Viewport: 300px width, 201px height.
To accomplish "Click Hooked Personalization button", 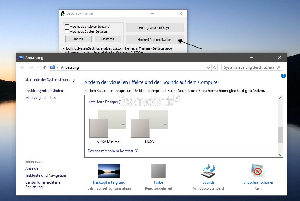I will [x=155, y=39].
